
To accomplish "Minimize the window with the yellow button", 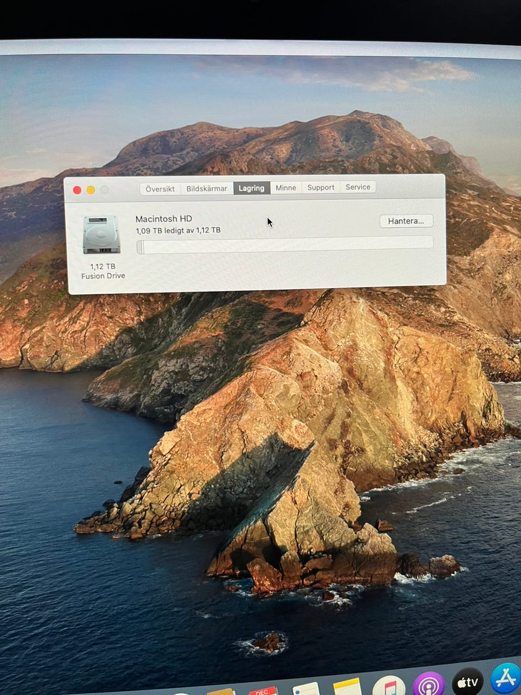I will click(x=91, y=189).
